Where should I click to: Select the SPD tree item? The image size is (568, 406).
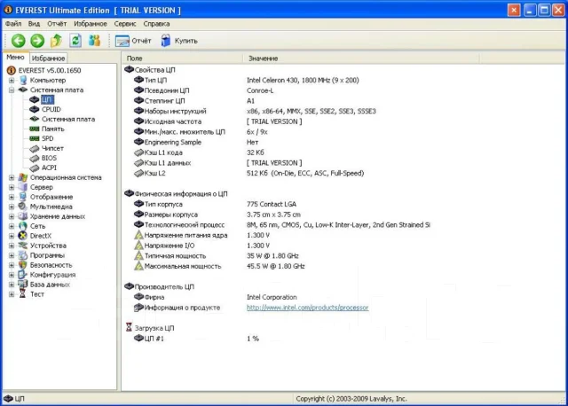(x=47, y=138)
